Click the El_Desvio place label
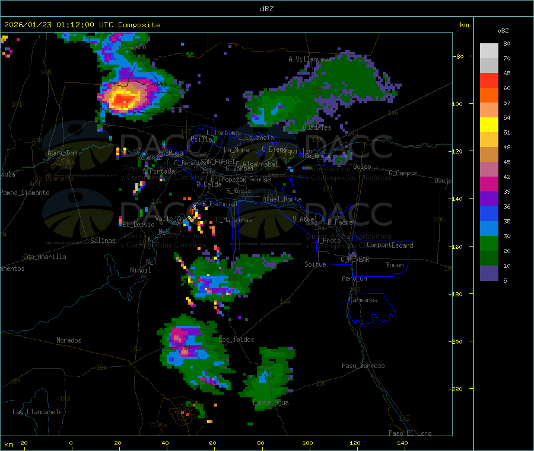The width and height of the screenshot is (534, 451). coord(138,225)
